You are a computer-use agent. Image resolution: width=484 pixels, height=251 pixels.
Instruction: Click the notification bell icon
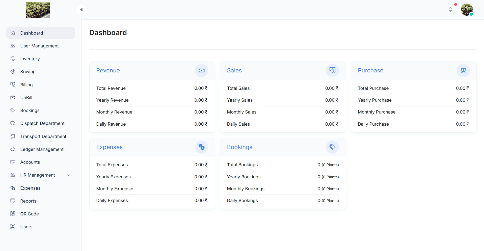(450, 10)
